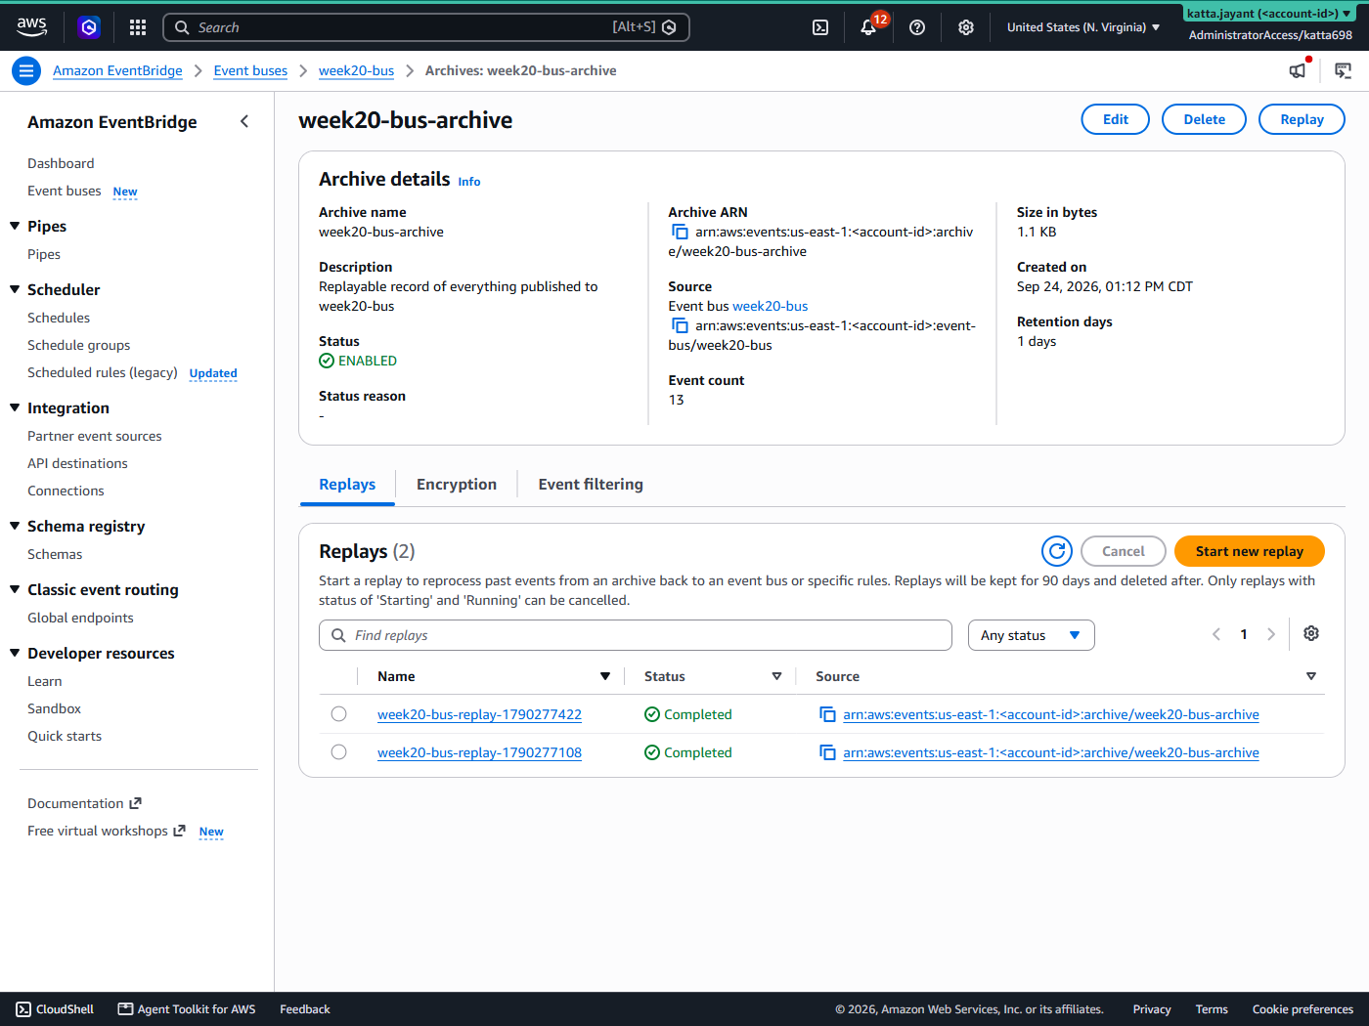The image size is (1369, 1026).
Task: Open the AWS home logo
Action: click(31, 27)
